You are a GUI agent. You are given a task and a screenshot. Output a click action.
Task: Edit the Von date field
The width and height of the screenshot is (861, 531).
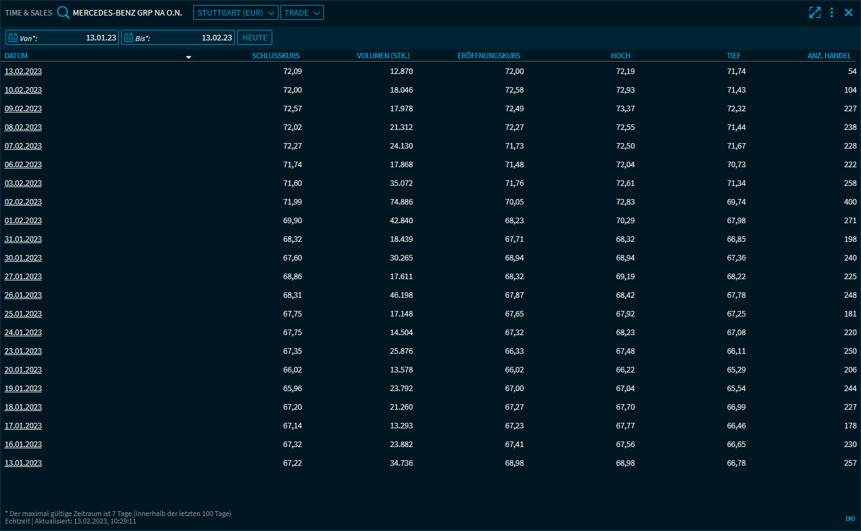pyautogui.click(x=75, y=38)
